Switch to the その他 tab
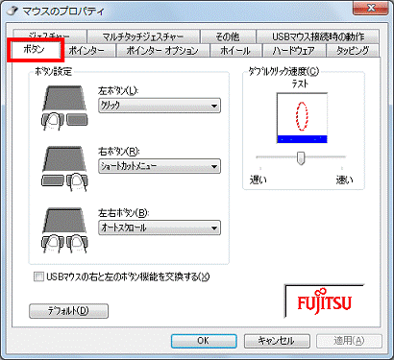 pyautogui.click(x=228, y=36)
